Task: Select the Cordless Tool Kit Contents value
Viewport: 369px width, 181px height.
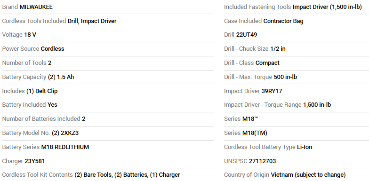Action: (x=127, y=175)
